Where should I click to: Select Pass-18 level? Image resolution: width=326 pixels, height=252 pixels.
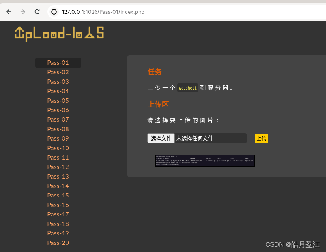(58, 224)
